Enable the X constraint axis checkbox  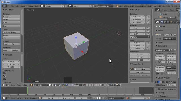point(4,73)
